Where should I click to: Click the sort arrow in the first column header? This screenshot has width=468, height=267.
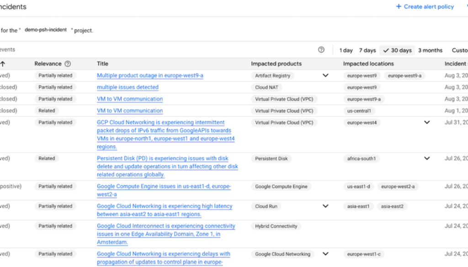[3, 64]
